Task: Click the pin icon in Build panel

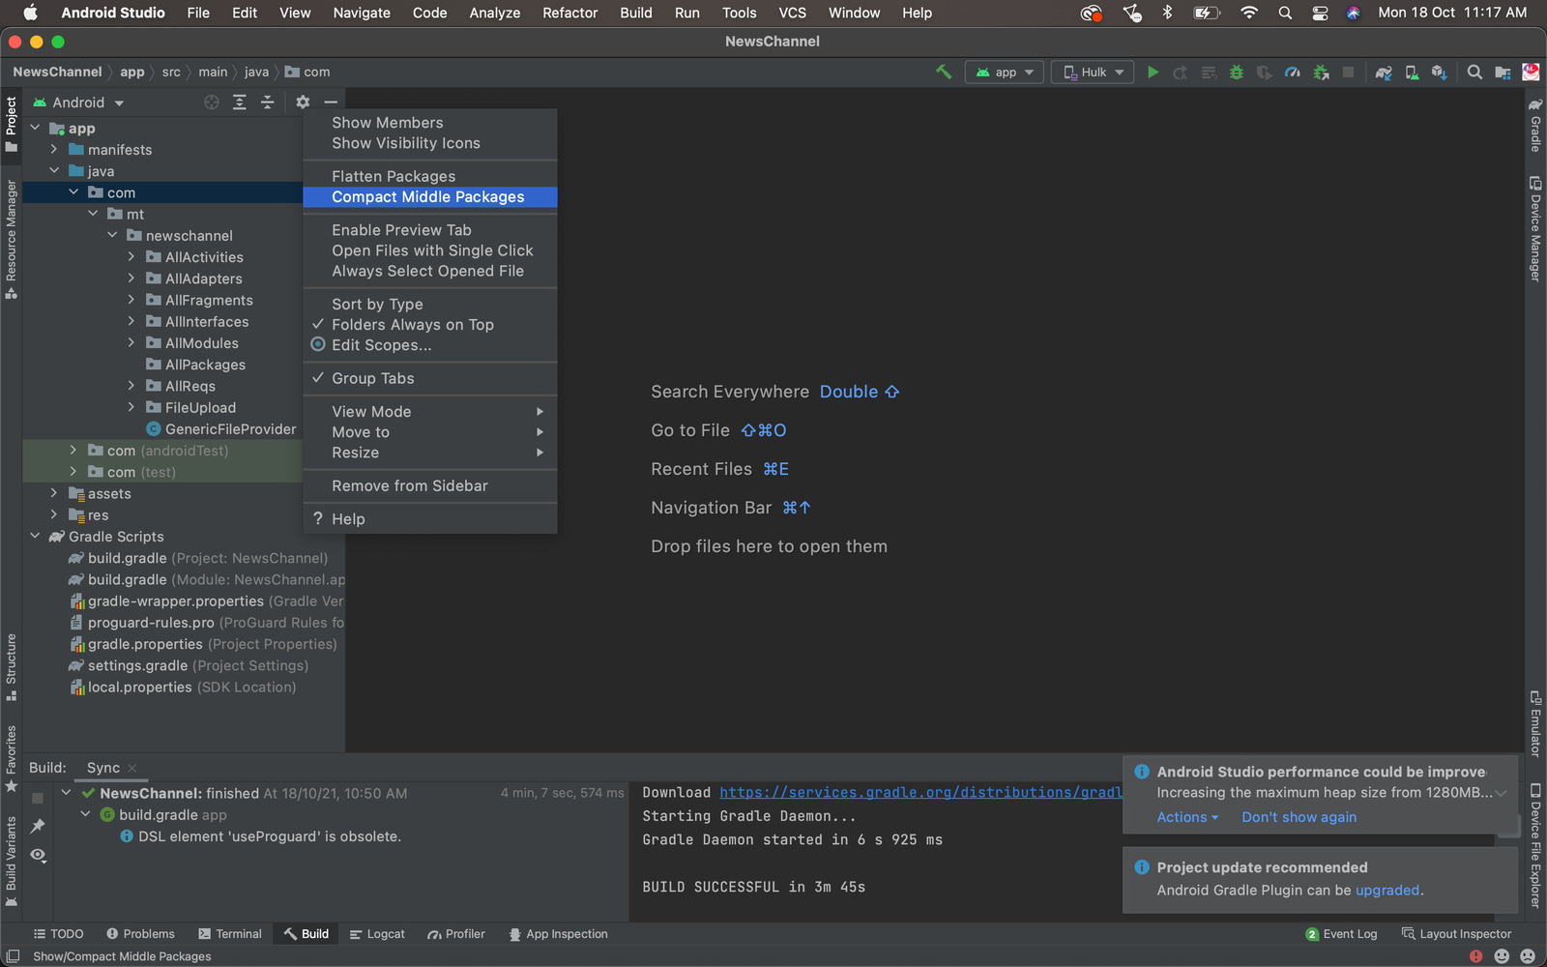Action: (x=38, y=826)
